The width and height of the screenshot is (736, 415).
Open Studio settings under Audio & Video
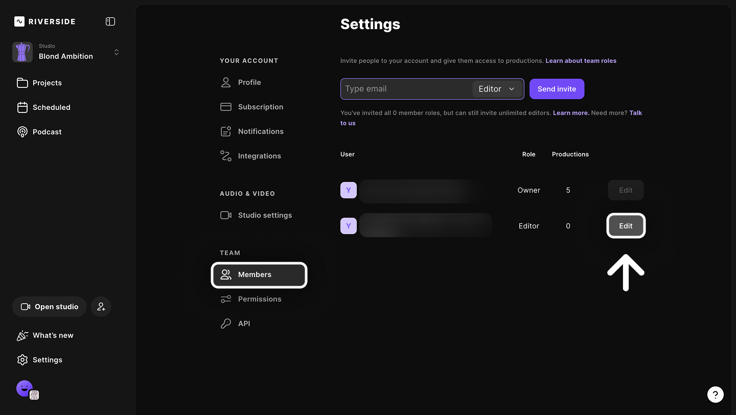(x=264, y=215)
